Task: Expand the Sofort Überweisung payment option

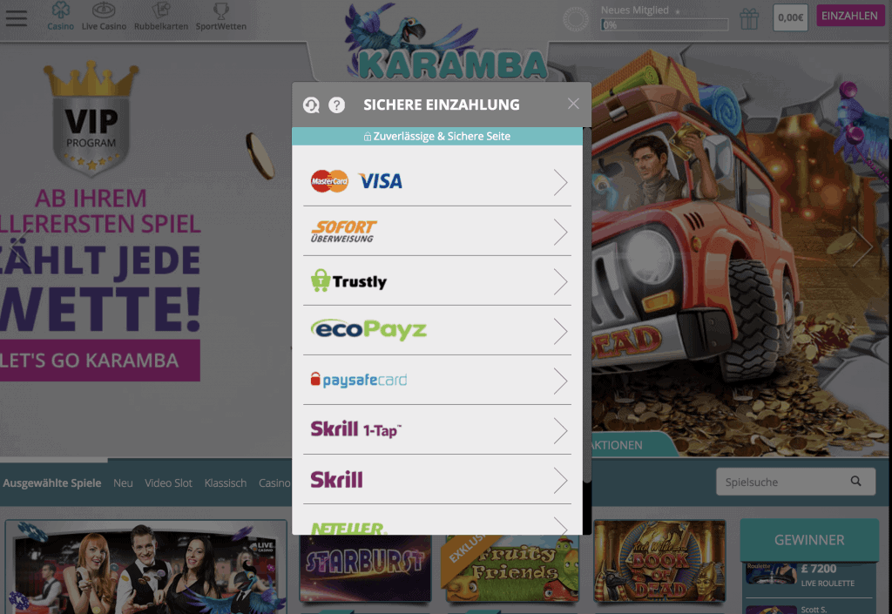Action: click(x=437, y=232)
